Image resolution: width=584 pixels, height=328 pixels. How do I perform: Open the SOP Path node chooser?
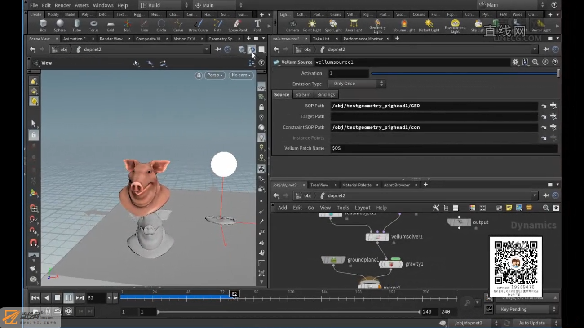pyautogui.click(x=553, y=106)
